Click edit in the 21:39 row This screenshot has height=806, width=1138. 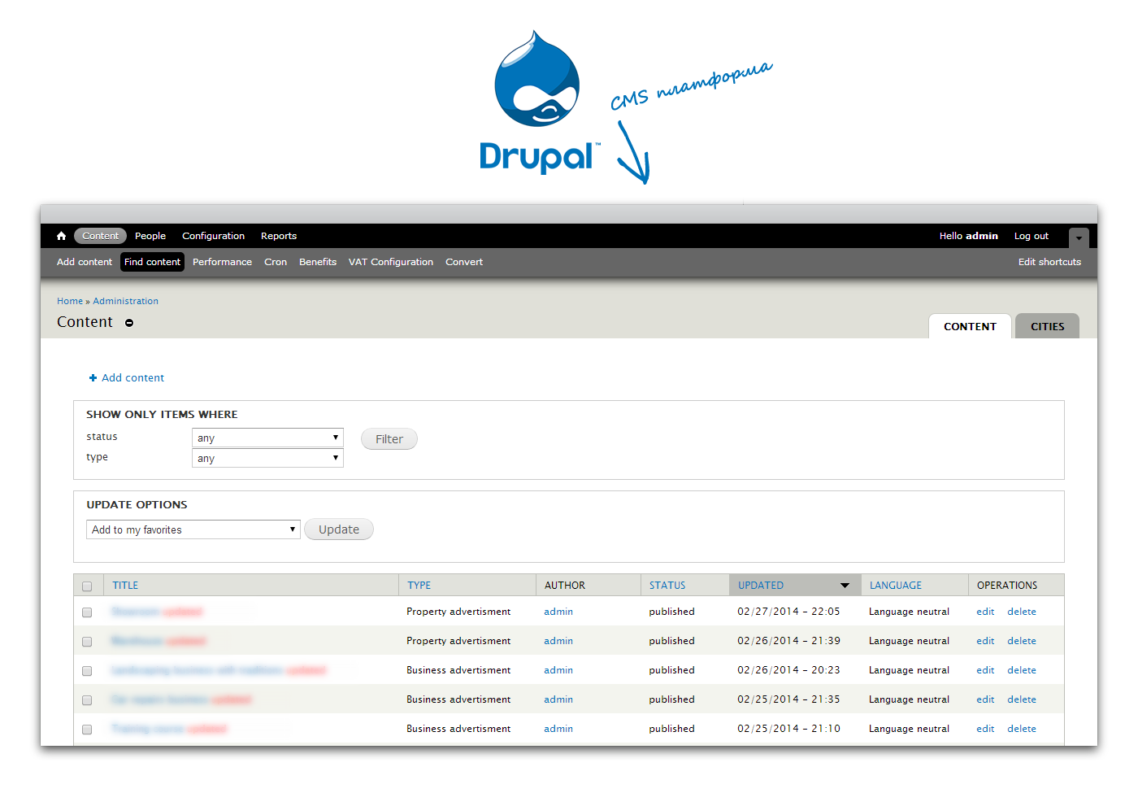[985, 641]
